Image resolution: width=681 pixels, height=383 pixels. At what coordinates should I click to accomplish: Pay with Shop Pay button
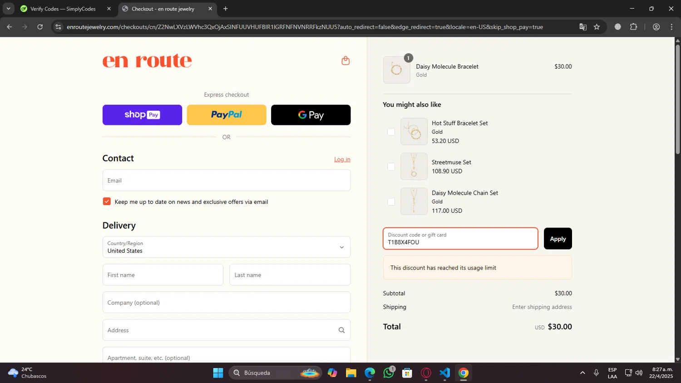click(142, 115)
